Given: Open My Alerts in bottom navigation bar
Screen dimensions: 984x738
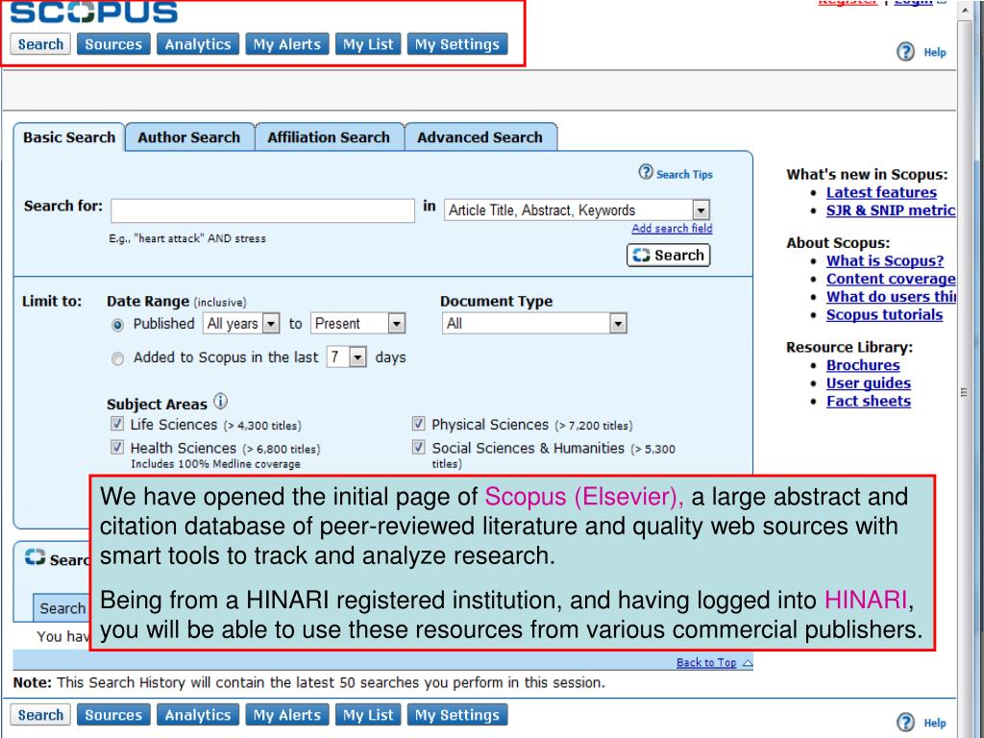Looking at the screenshot, I should [x=287, y=715].
